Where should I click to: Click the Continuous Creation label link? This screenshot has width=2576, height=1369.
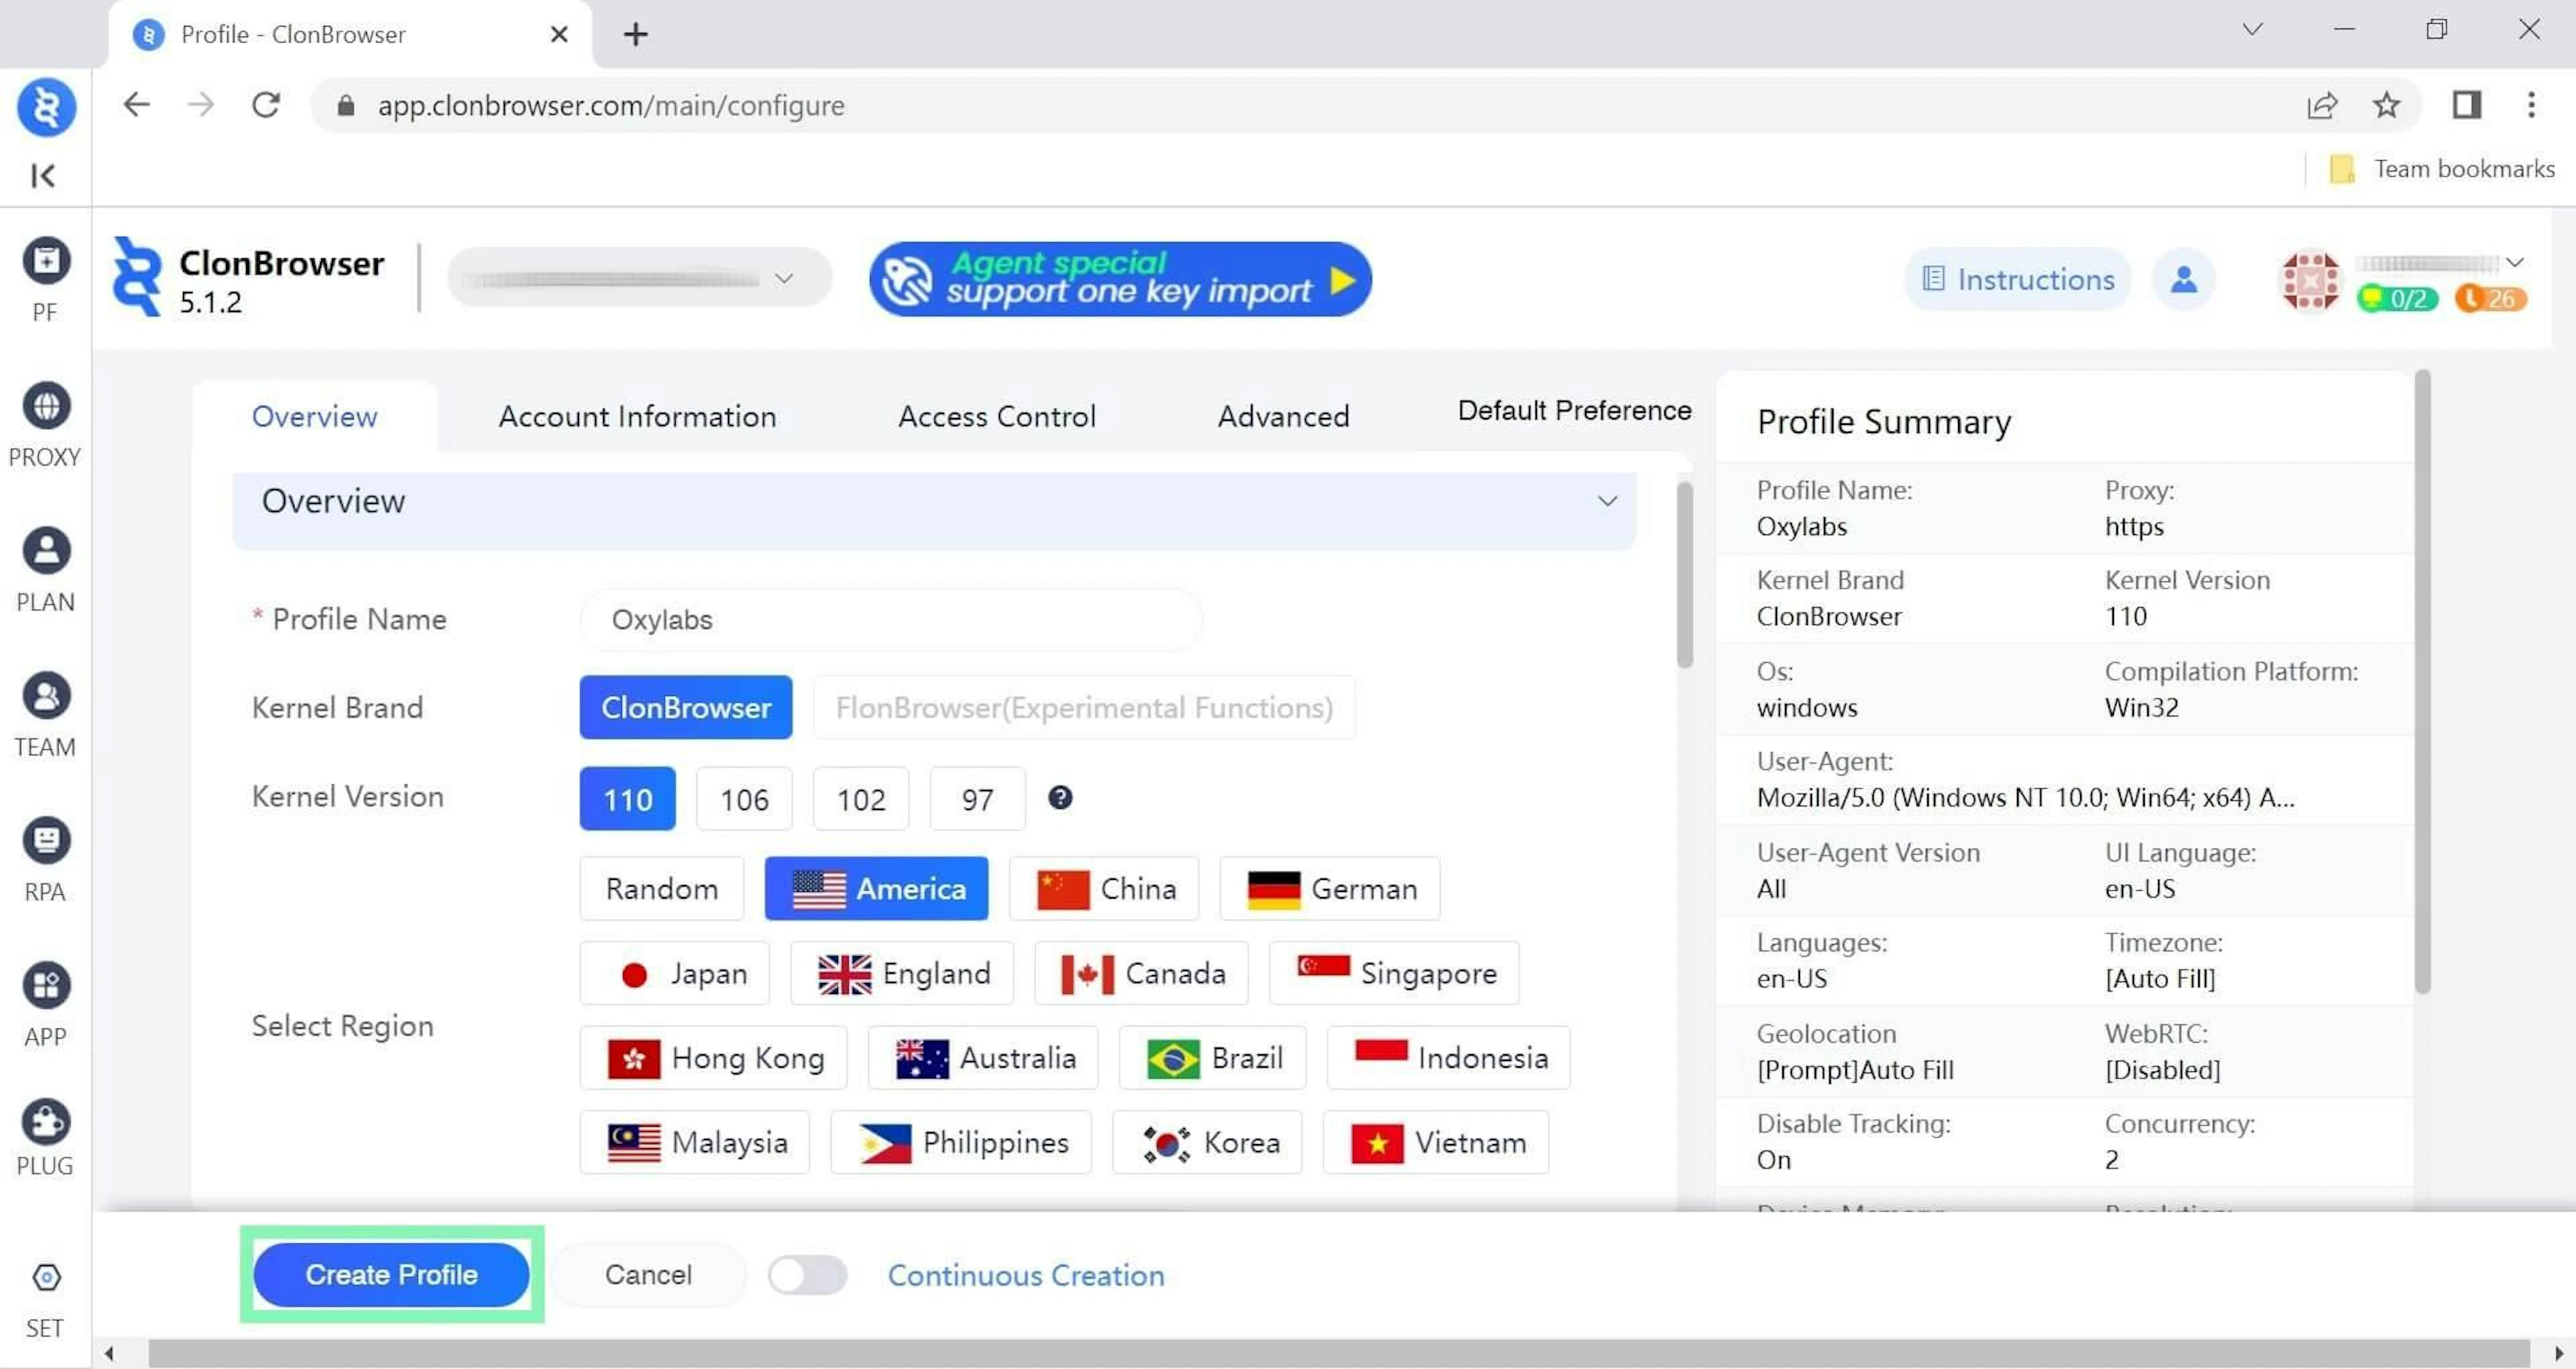pos(1026,1276)
